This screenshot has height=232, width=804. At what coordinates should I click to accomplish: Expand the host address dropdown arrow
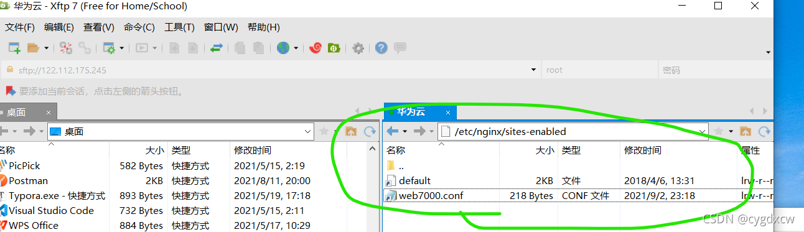(533, 70)
